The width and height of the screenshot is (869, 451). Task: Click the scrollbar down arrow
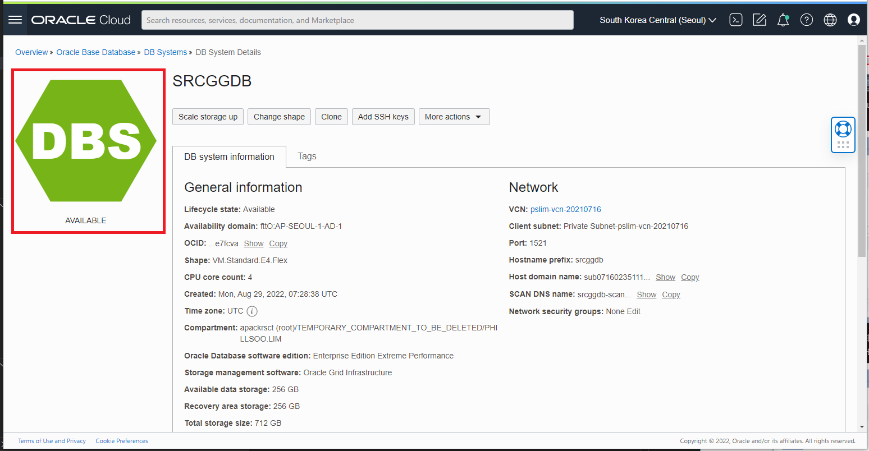pyautogui.click(x=862, y=427)
